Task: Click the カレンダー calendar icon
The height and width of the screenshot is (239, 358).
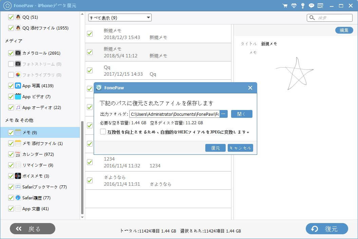Action: click(x=18, y=154)
